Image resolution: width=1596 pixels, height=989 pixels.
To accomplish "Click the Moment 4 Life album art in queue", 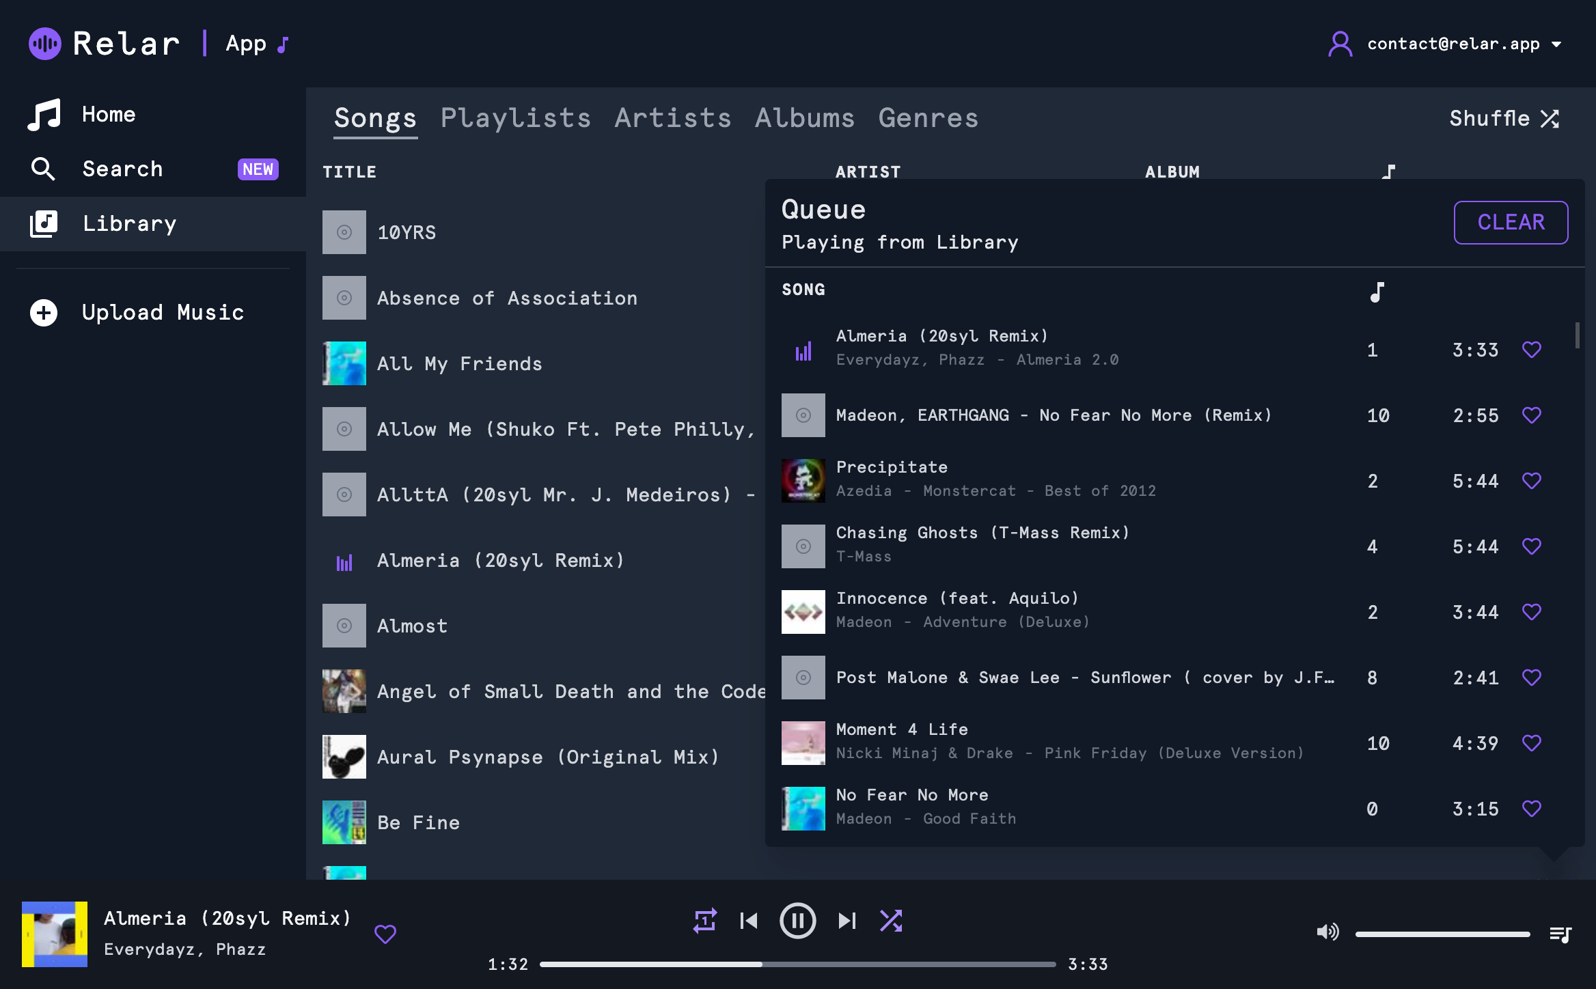I will [803, 743].
